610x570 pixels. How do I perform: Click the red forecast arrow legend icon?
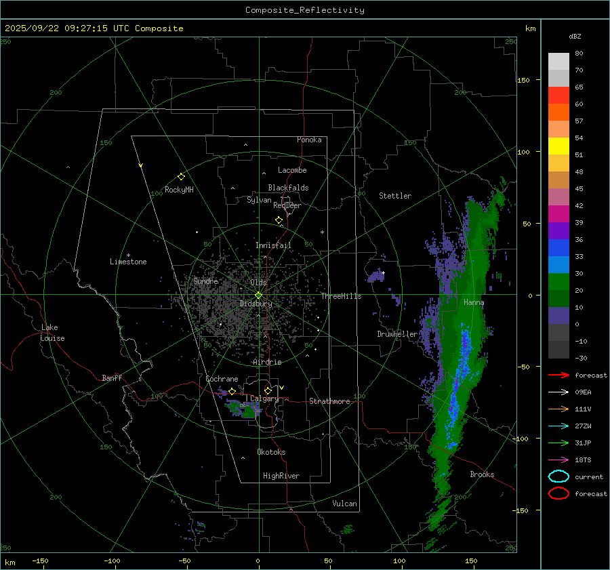(558, 375)
